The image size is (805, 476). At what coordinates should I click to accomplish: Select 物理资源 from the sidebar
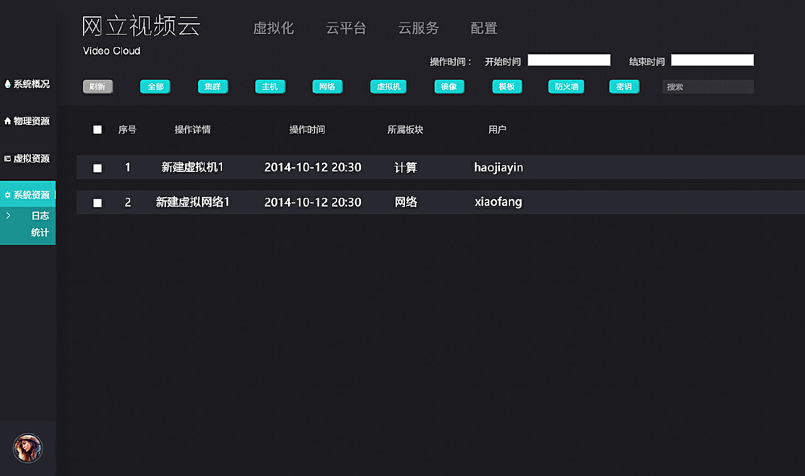(x=28, y=121)
